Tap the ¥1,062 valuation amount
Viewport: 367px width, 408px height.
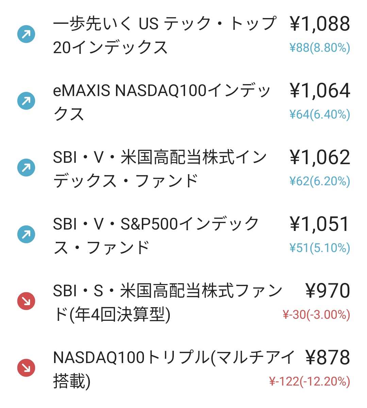320,157
